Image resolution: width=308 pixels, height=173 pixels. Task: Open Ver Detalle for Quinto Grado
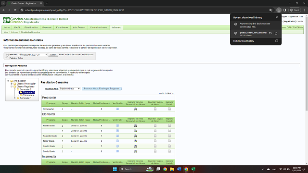pyautogui.click(x=117, y=151)
